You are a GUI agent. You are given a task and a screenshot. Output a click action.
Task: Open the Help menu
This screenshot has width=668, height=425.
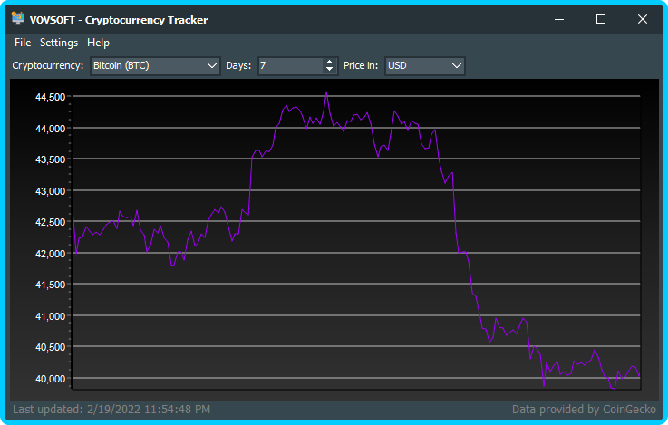pyautogui.click(x=98, y=43)
